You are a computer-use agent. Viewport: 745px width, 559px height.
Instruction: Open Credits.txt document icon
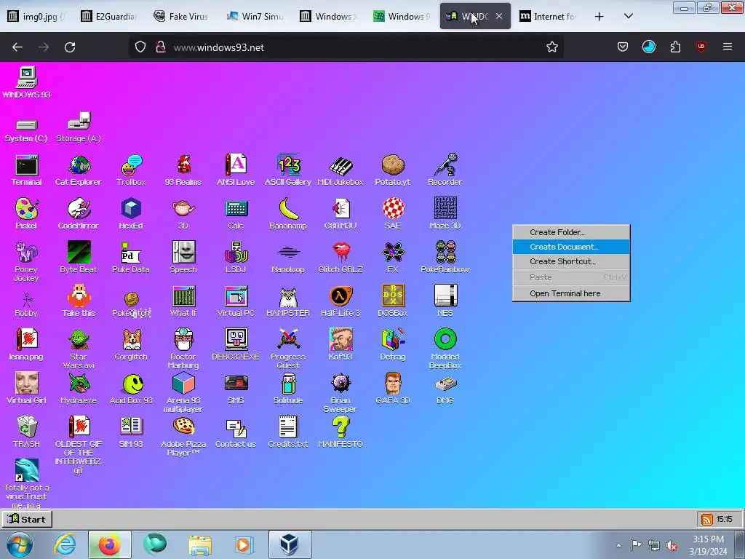pos(288,432)
